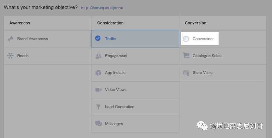The width and height of the screenshot is (272, 138).
Task: Choose the Reach objective label
Action: point(23,56)
